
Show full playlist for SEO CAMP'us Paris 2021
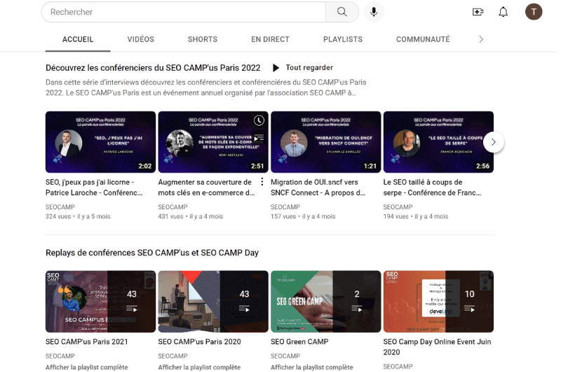coord(86,367)
